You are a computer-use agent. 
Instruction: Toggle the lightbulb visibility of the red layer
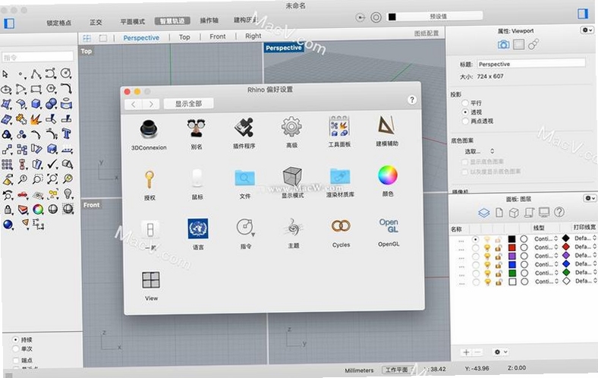pos(487,247)
